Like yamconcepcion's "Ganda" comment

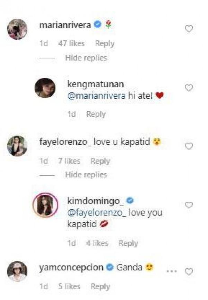point(189,271)
